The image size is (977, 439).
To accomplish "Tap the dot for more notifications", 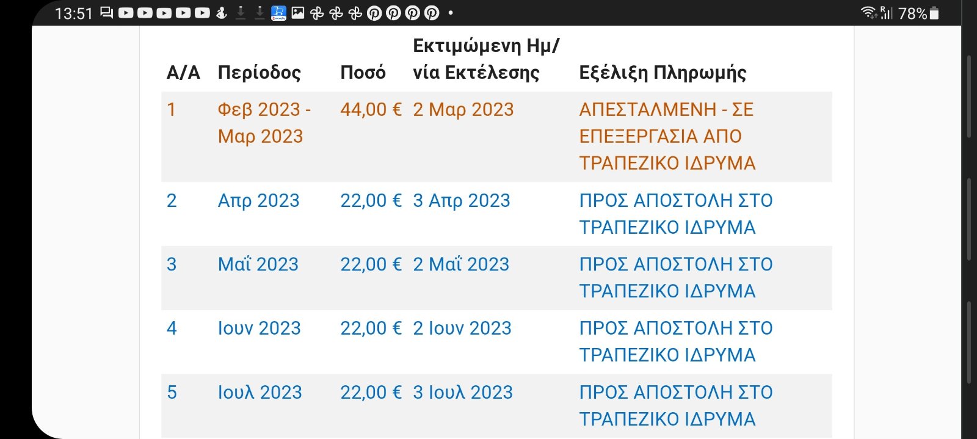I will tap(451, 12).
